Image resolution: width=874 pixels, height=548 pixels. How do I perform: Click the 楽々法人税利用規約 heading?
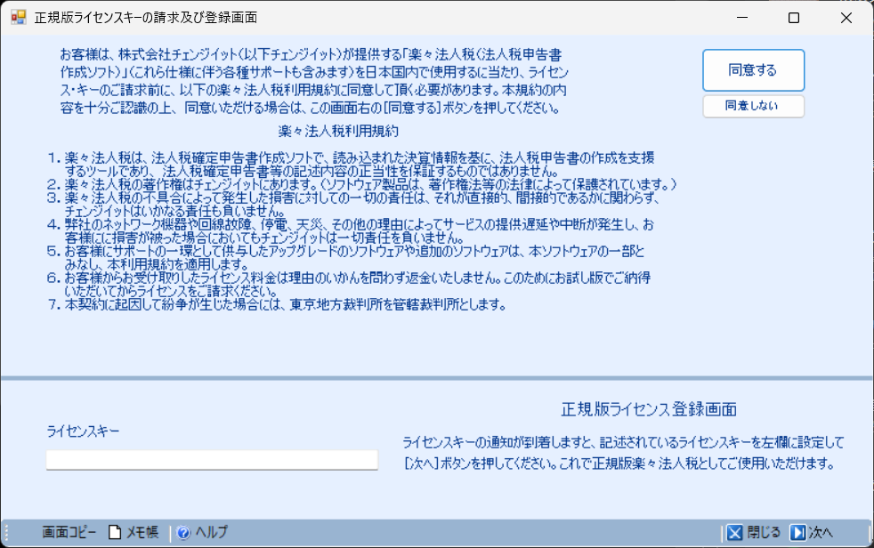pos(338,131)
